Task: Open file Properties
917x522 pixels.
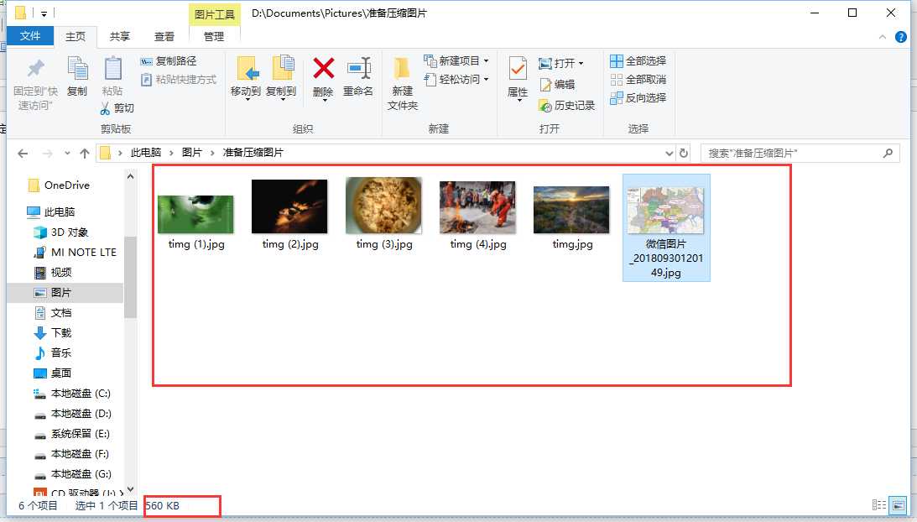Action: [x=518, y=79]
